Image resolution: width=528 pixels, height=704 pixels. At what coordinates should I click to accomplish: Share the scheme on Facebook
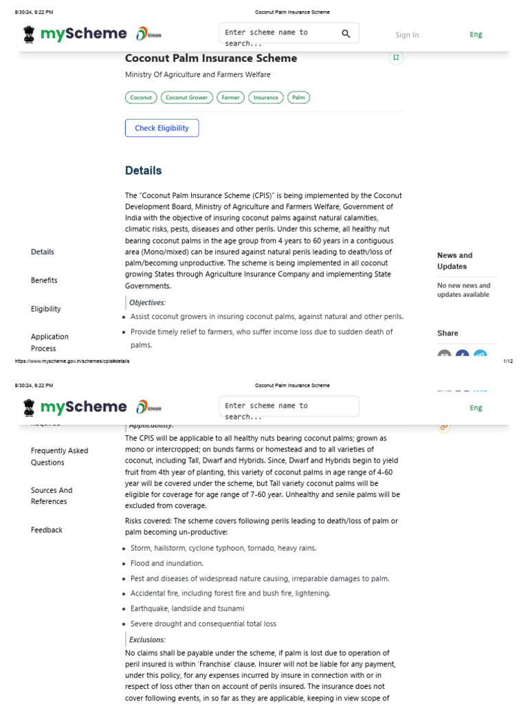(463, 355)
